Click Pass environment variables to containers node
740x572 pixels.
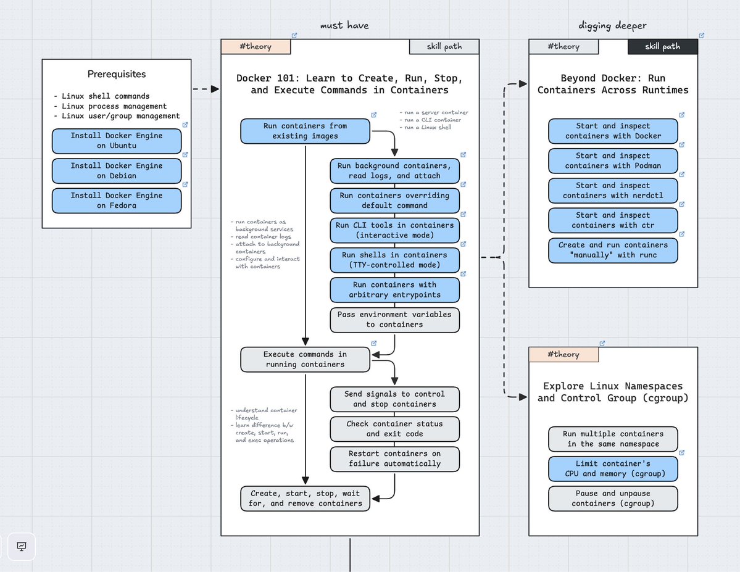click(394, 320)
